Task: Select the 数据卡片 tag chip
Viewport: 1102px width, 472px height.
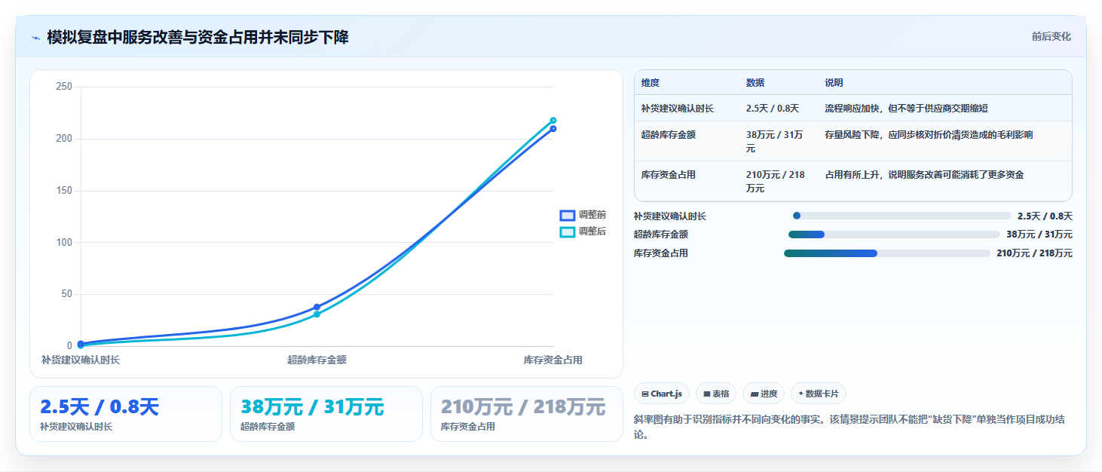Action: [x=819, y=394]
